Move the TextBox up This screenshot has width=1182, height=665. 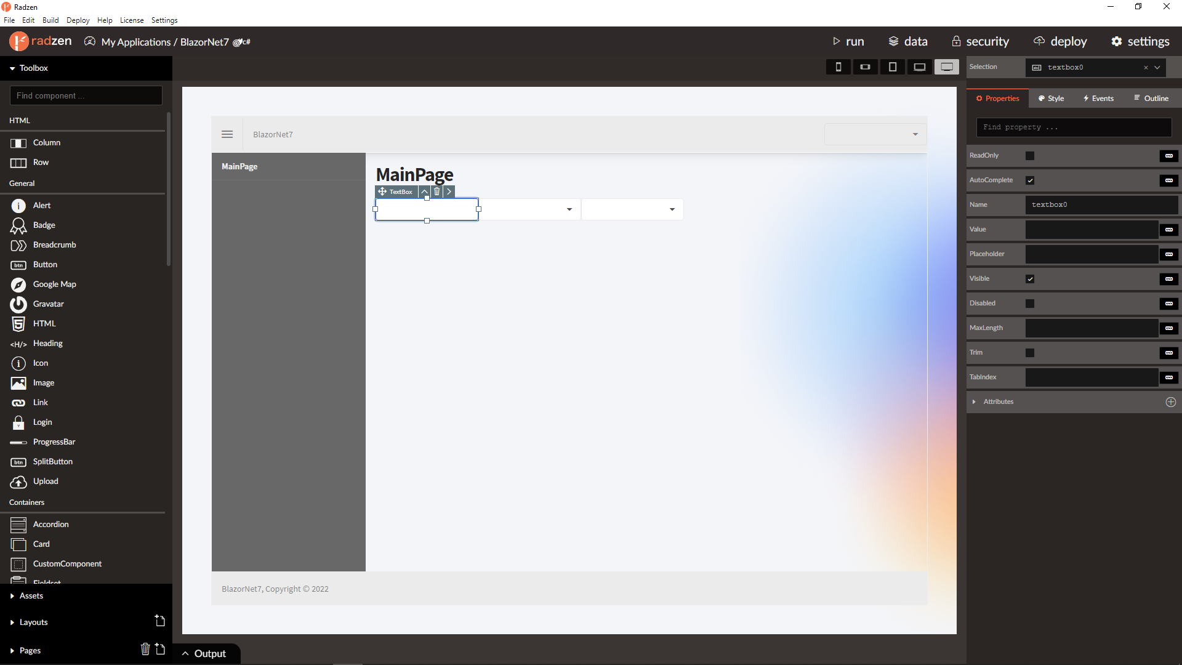click(424, 191)
